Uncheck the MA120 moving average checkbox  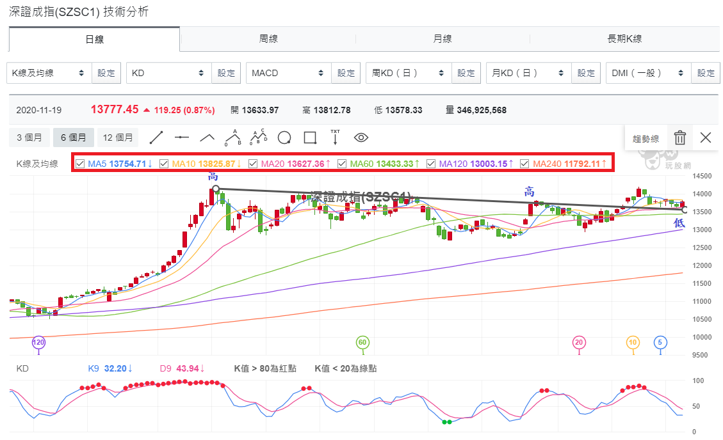431,164
